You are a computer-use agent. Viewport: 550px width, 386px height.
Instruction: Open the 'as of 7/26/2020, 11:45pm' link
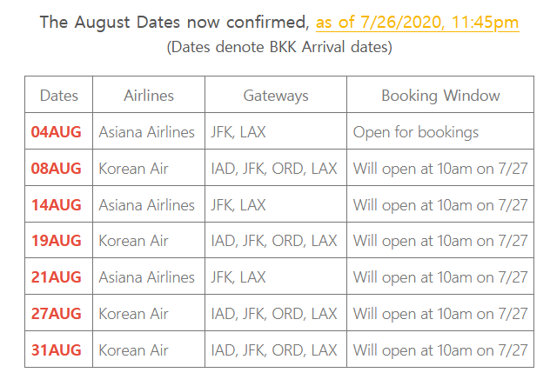417,23
